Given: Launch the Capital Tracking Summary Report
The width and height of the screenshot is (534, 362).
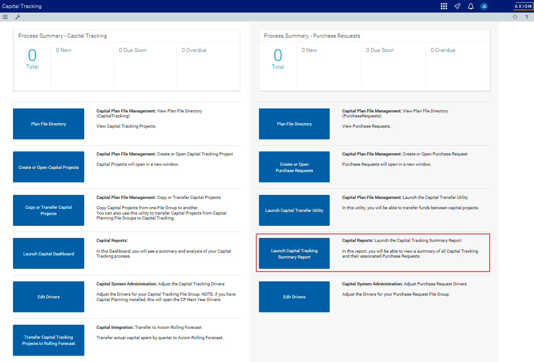Looking at the screenshot, I should pos(294,253).
